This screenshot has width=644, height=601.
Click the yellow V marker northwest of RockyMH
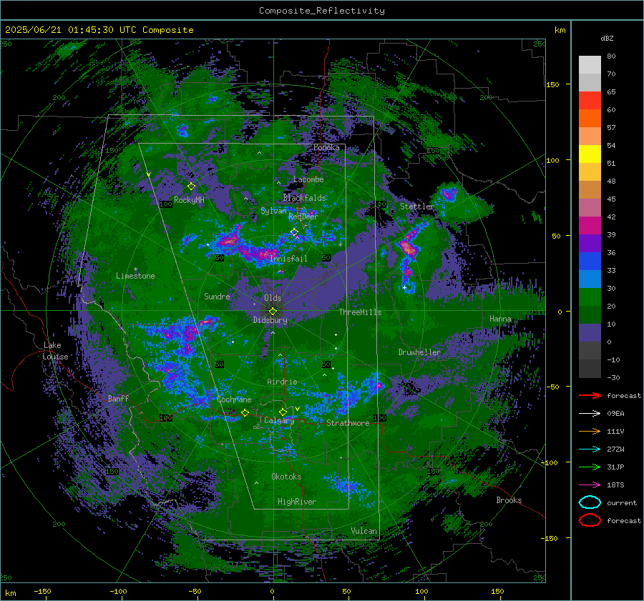point(148,175)
